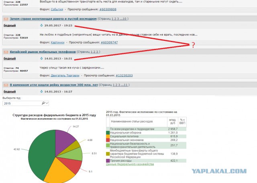This screenshot has width=257, height=183.
Task: Open topic 'В каменном угле нашли рейку возрастом 300 млн. лет'
Action: (54, 85)
